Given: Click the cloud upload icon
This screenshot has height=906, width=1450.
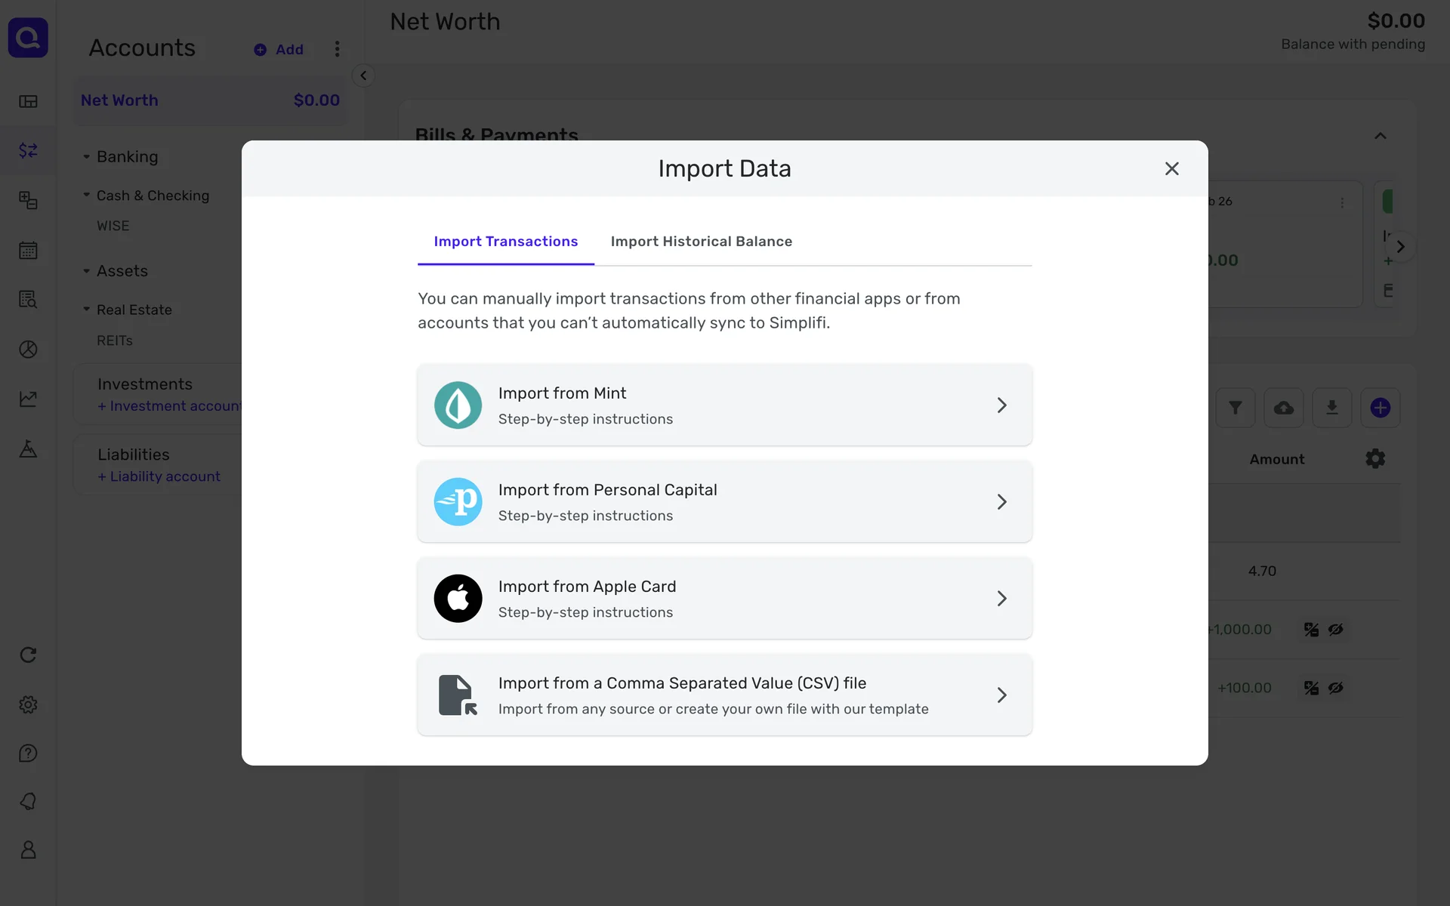Looking at the screenshot, I should 1284,408.
